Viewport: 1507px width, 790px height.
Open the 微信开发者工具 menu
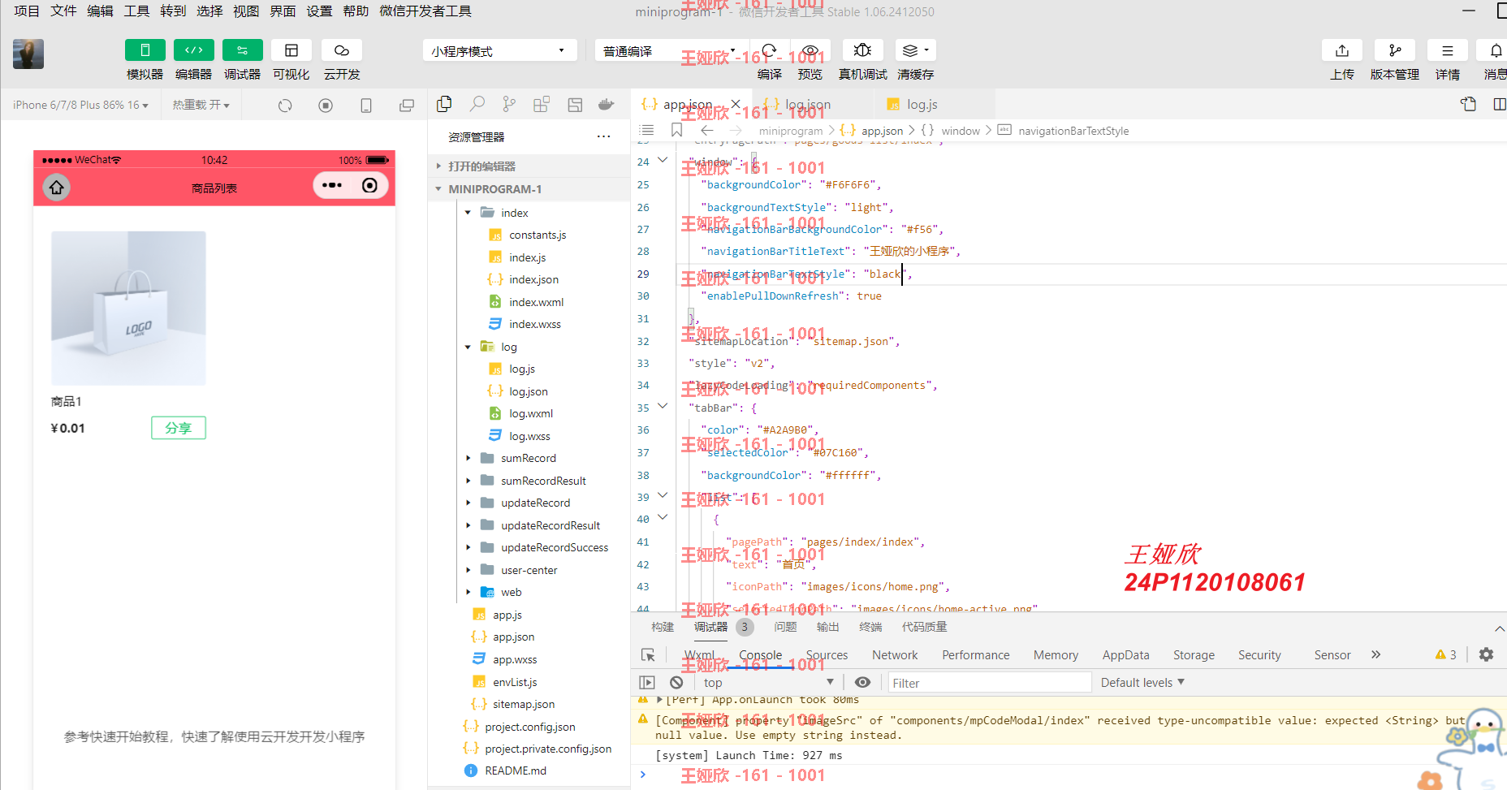(x=425, y=11)
